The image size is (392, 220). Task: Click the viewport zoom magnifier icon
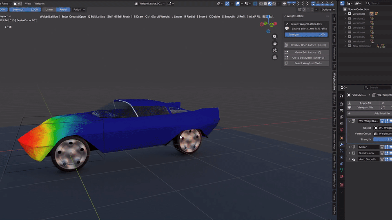click(x=275, y=37)
